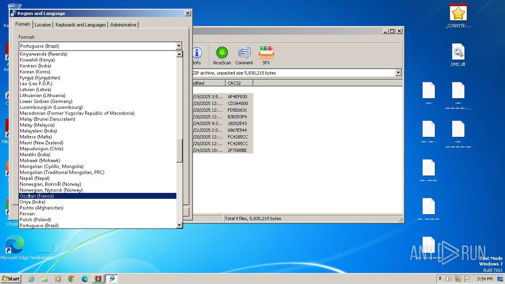Select Maori (New Zealand) format

pyautogui.click(x=97, y=143)
